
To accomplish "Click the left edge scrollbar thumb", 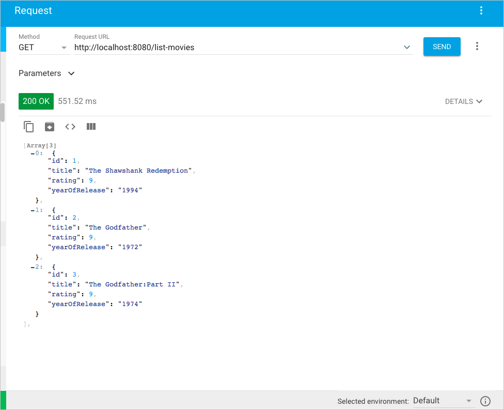I will click(2, 112).
